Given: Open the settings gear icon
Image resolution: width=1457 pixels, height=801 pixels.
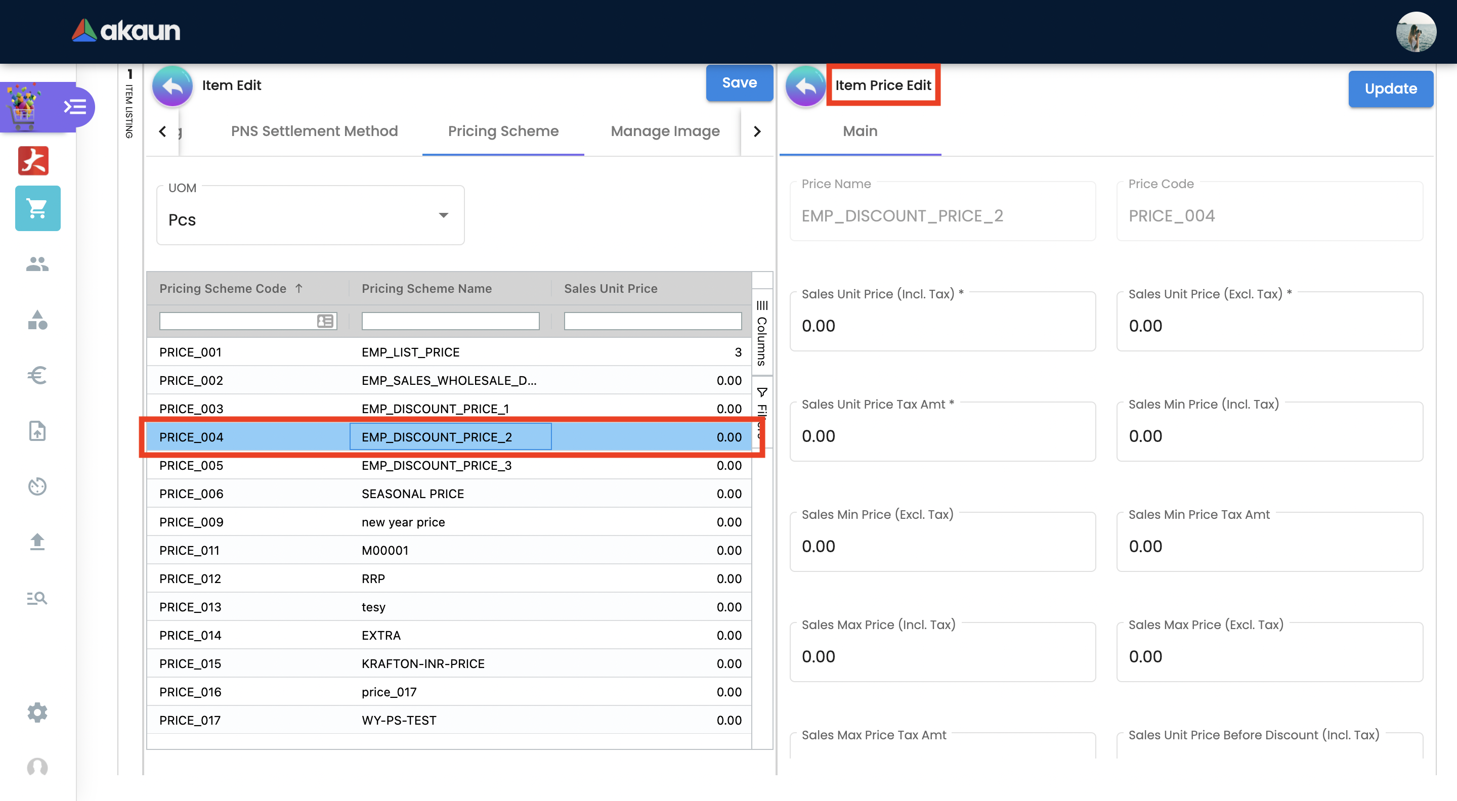Looking at the screenshot, I should (37, 712).
